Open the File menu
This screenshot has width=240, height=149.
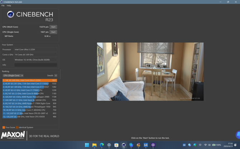[3, 6]
